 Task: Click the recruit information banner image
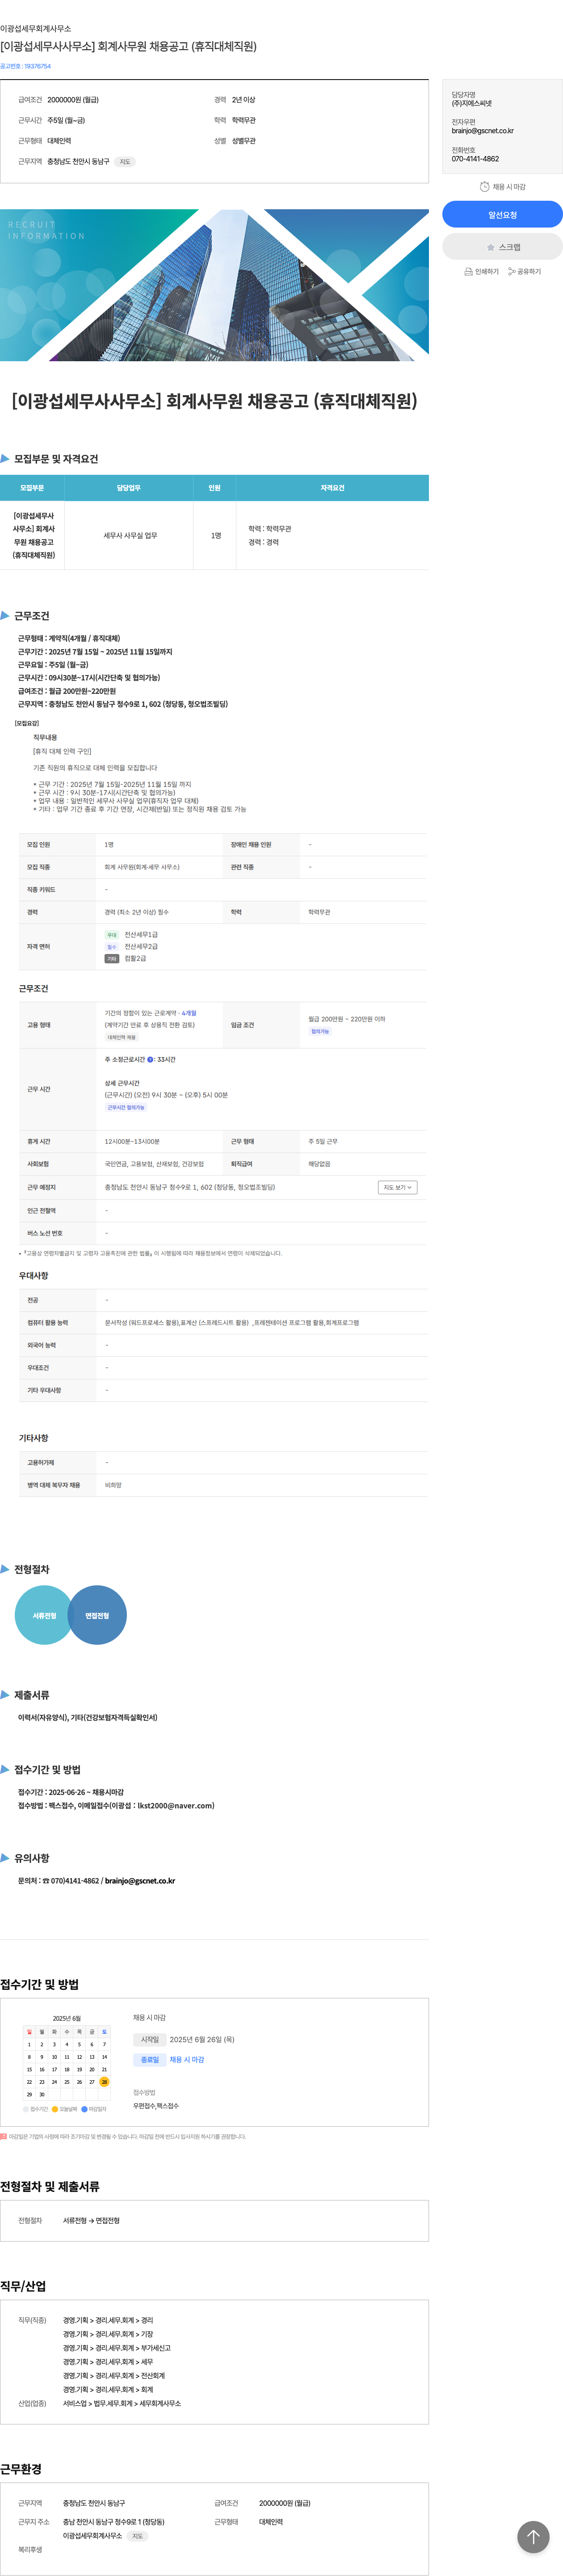pyautogui.click(x=214, y=285)
